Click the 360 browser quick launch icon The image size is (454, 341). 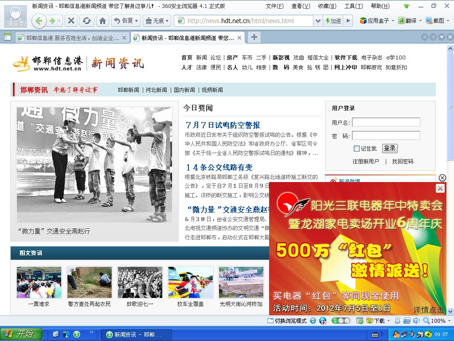(x=76, y=334)
